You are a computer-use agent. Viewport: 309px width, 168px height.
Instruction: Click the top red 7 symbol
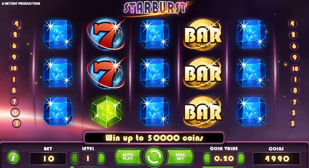[x=106, y=34]
